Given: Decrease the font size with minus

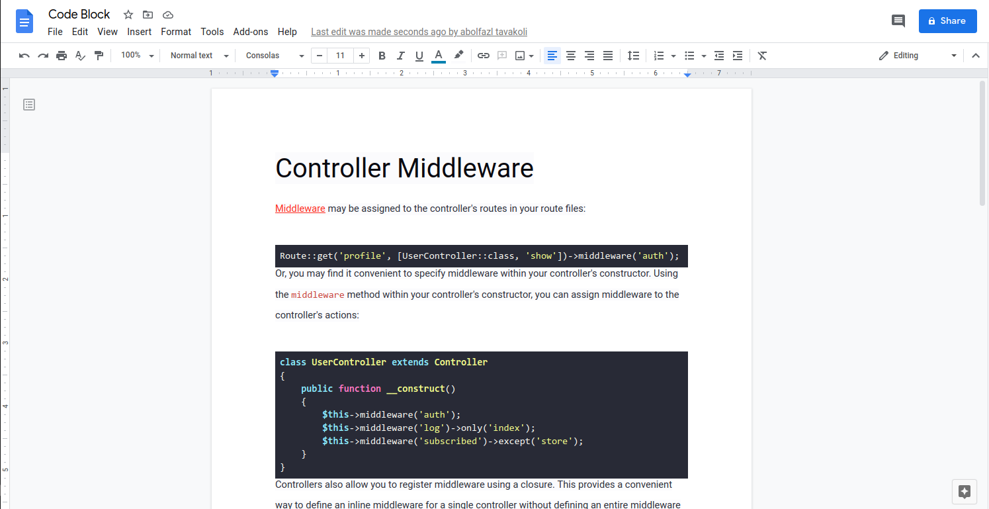Looking at the screenshot, I should pyautogui.click(x=320, y=56).
